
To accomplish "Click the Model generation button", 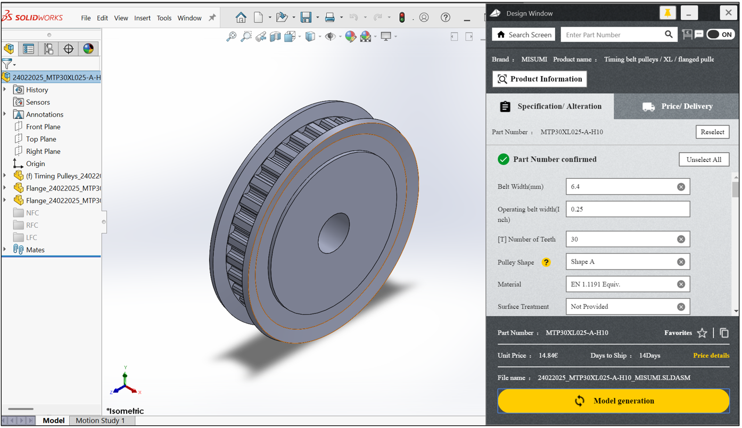I will coord(613,401).
